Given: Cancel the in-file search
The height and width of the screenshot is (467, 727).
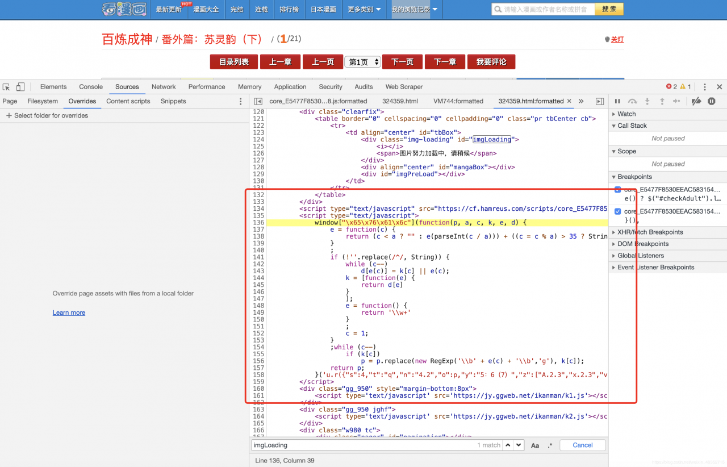Looking at the screenshot, I should coord(583,445).
